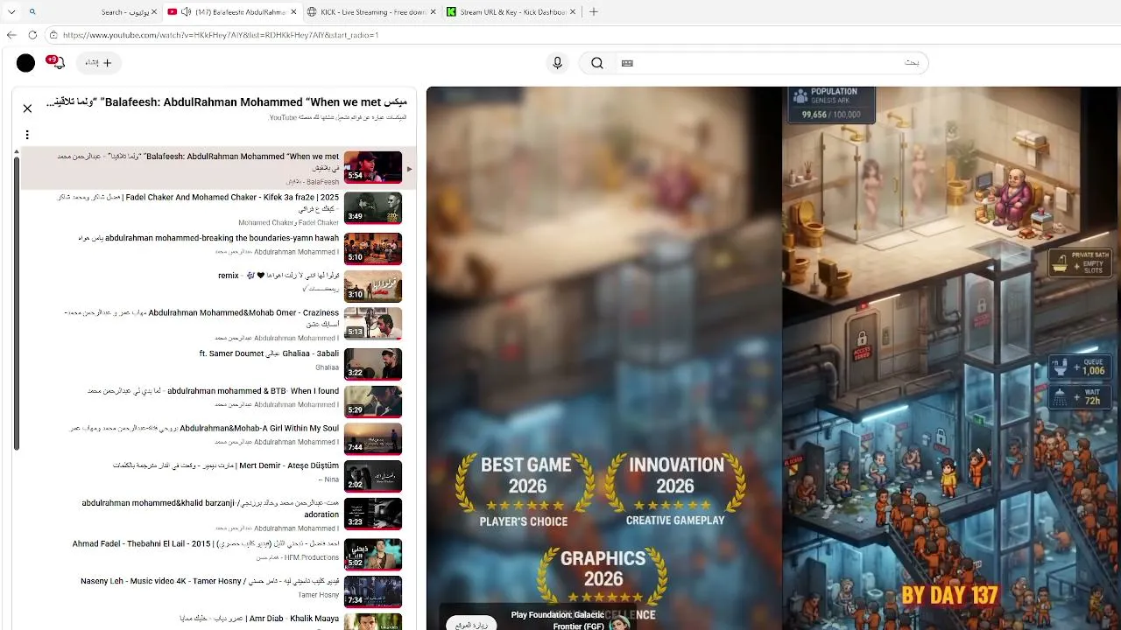Mute the audio on the Balafeesh tab
Image resolution: width=1121 pixels, height=630 pixels.
[x=187, y=12]
